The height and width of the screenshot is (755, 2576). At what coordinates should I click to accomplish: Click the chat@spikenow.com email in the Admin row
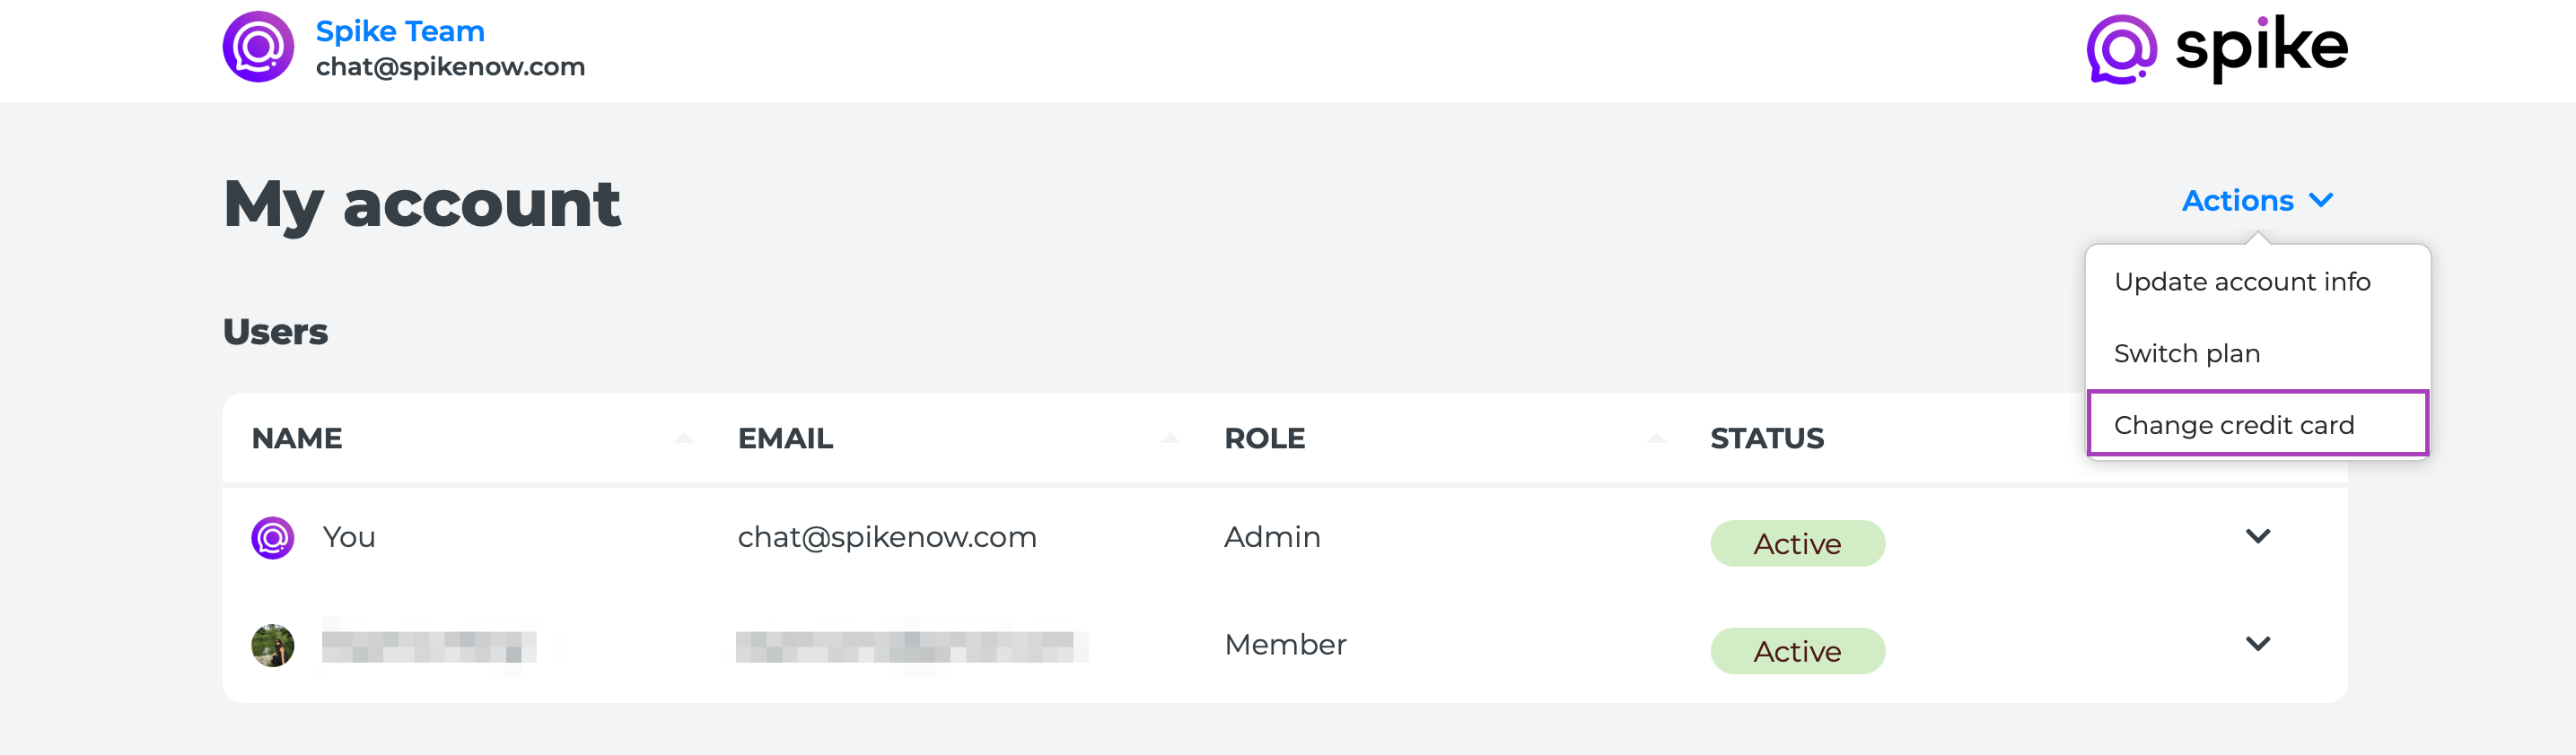tap(886, 537)
